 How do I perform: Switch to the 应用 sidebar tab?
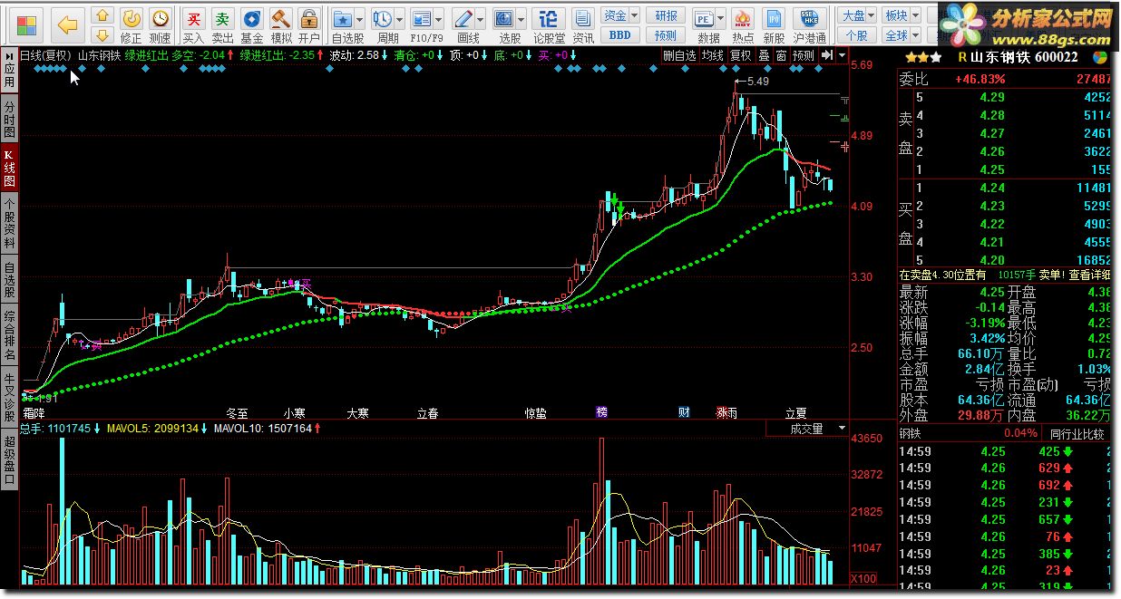9,69
